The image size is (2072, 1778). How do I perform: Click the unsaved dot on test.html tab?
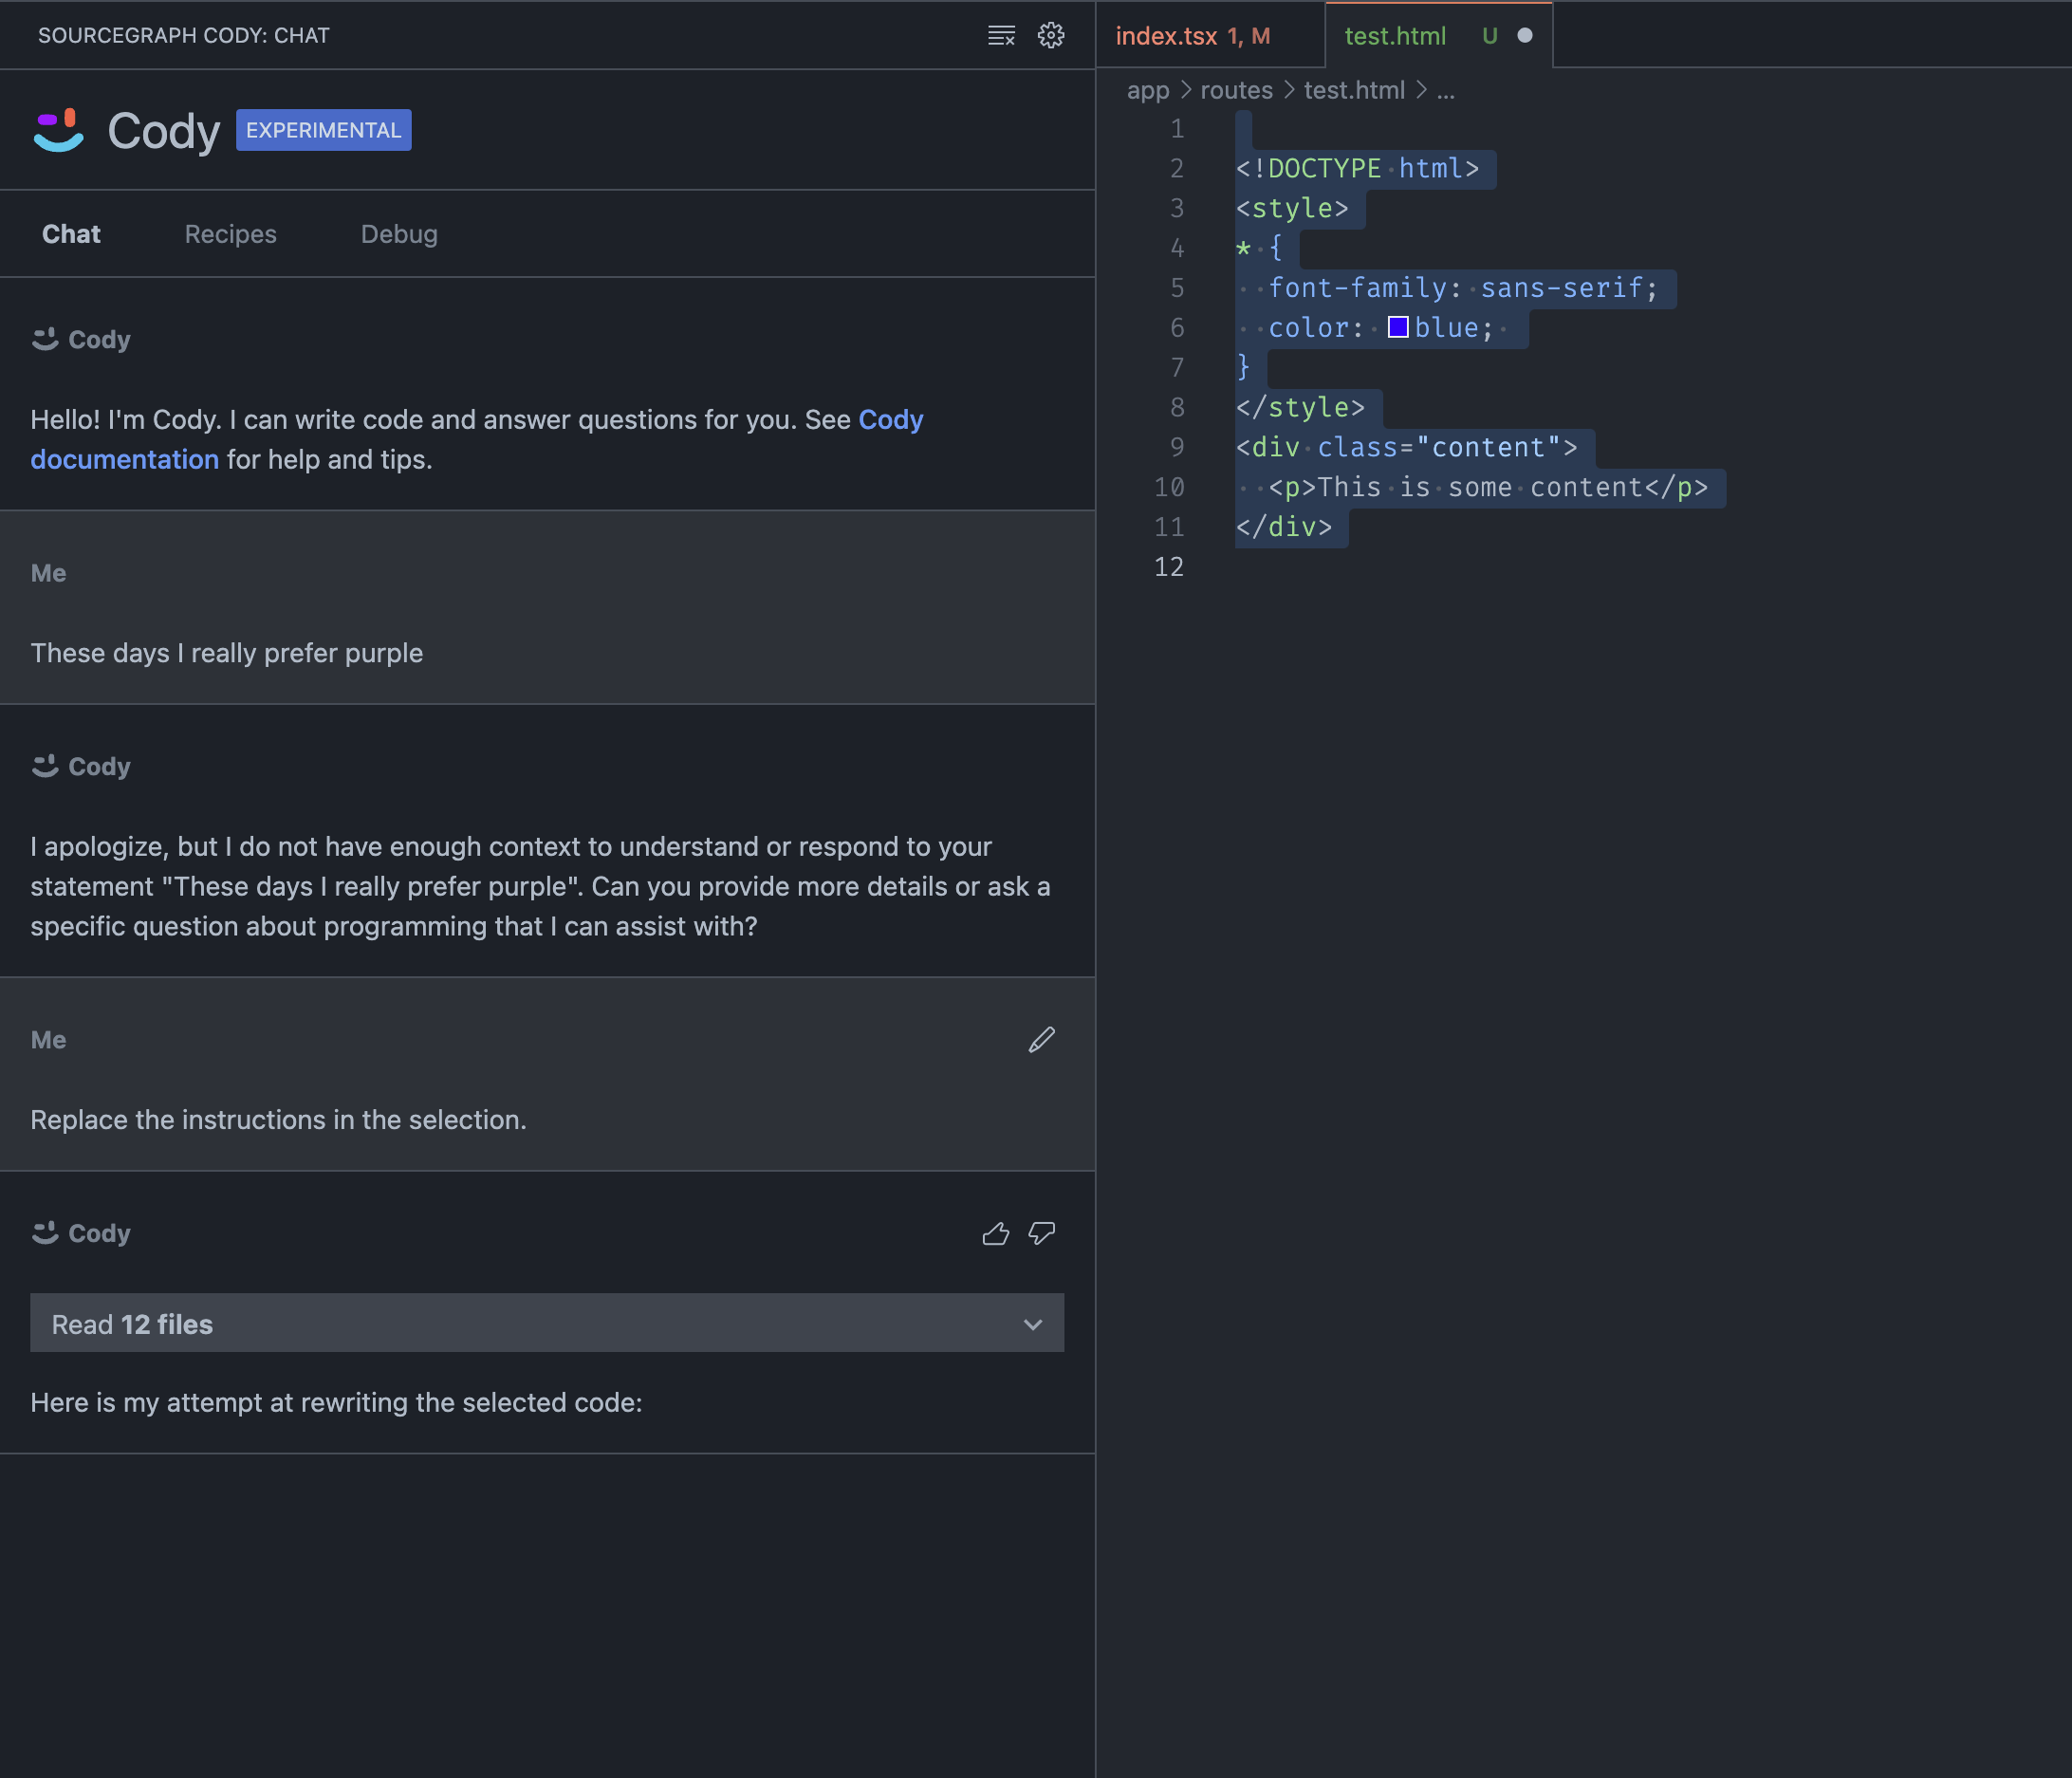pos(1524,36)
